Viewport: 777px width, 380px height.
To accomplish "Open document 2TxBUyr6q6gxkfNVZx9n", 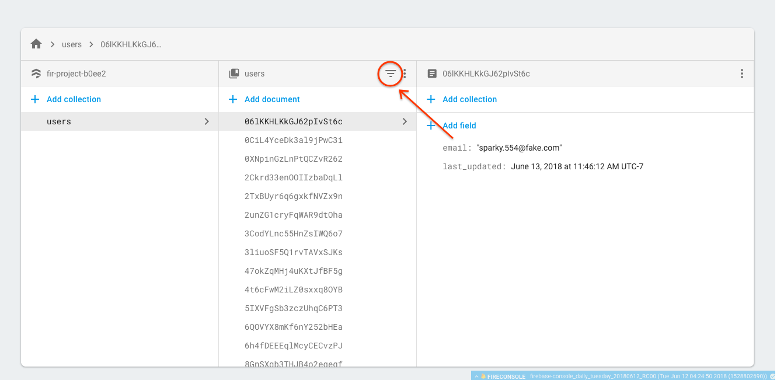I will click(294, 196).
